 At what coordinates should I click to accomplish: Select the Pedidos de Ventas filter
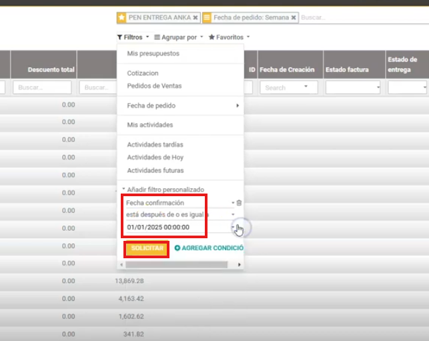pyautogui.click(x=154, y=86)
